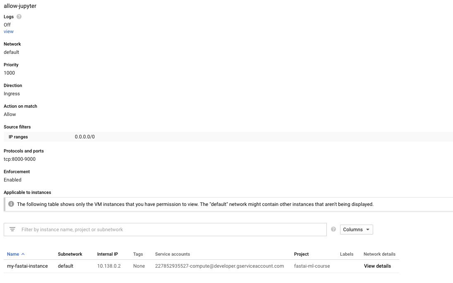Click the help icon next to Columns
This screenshot has width=453, height=283.
click(333, 230)
